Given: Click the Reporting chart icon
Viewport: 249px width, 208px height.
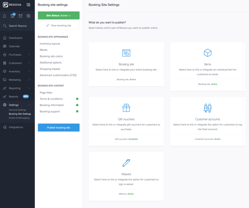Looking at the screenshot, I should (5, 88).
